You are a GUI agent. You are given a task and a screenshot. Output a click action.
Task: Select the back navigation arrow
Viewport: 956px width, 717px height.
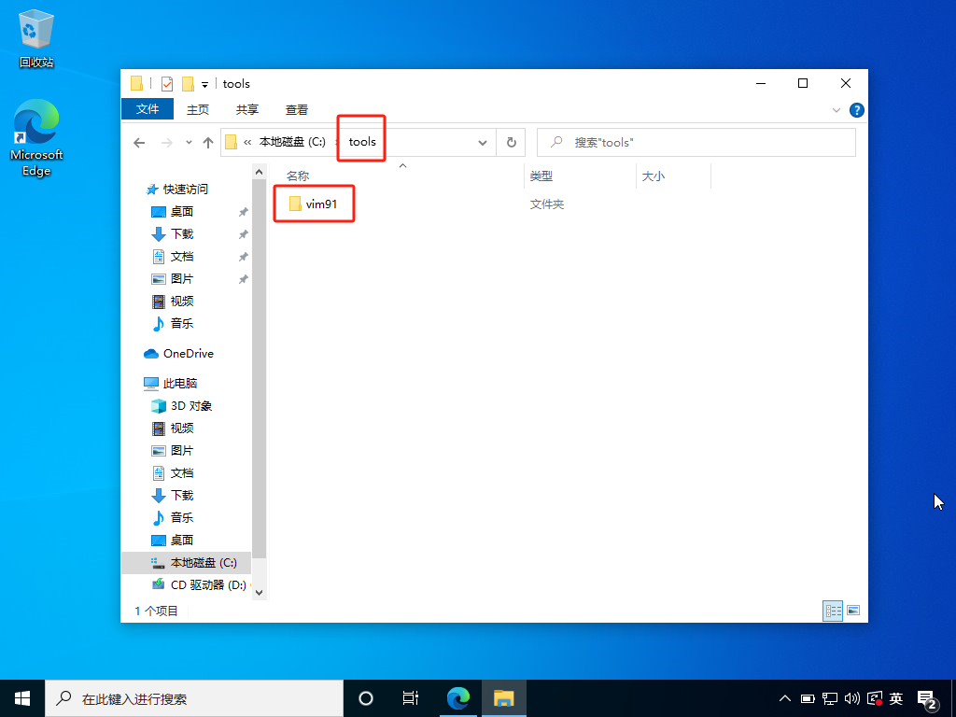pos(139,142)
